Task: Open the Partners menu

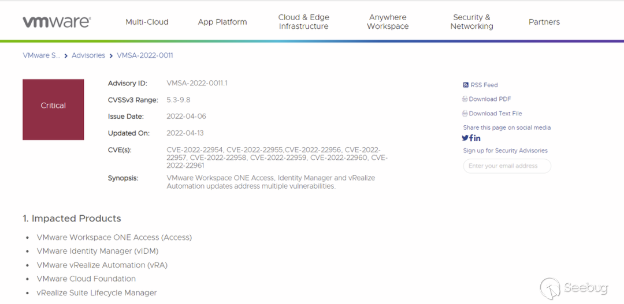Action: coord(544,22)
